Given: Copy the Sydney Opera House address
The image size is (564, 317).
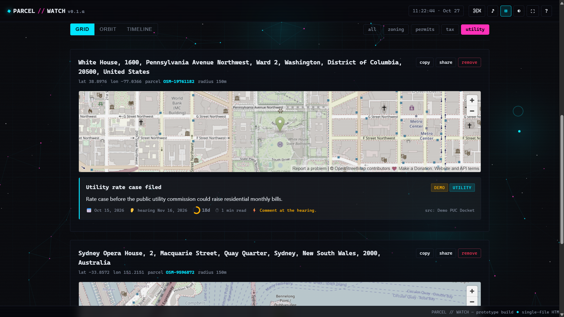Looking at the screenshot, I should coord(425,253).
